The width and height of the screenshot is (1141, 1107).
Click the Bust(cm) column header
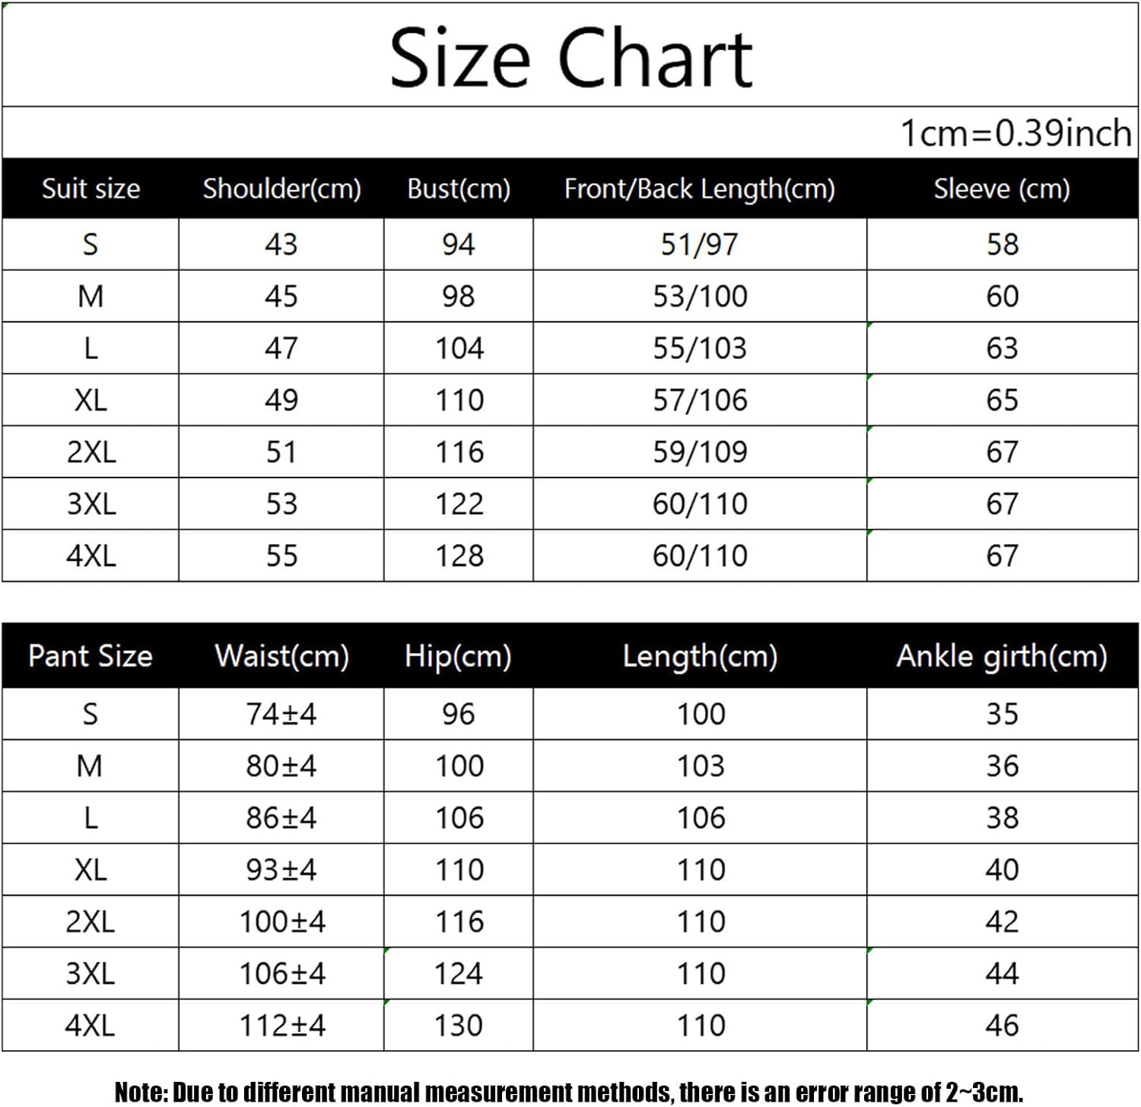(x=459, y=189)
